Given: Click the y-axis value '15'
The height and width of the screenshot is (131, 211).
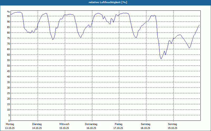Looking at the screenshot, I should click(8, 104).
